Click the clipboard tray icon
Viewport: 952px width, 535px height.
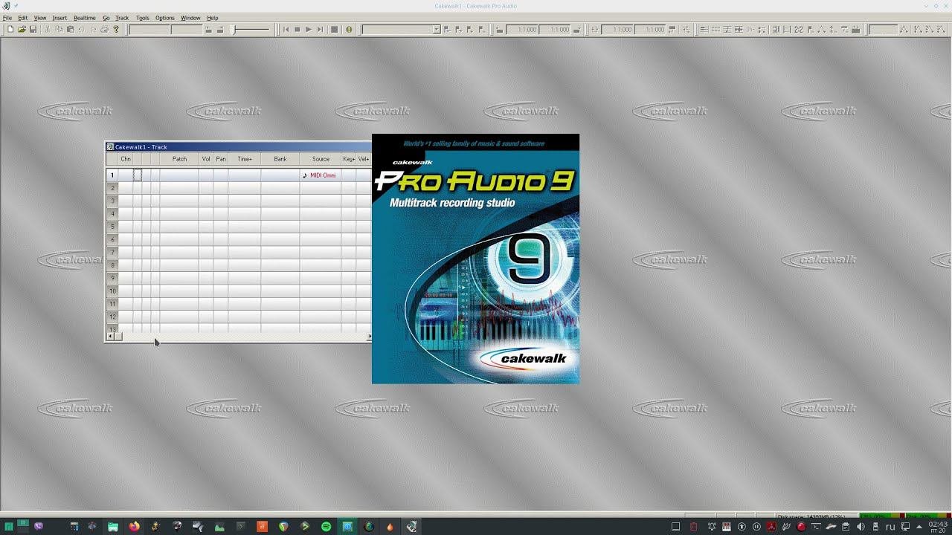click(846, 527)
